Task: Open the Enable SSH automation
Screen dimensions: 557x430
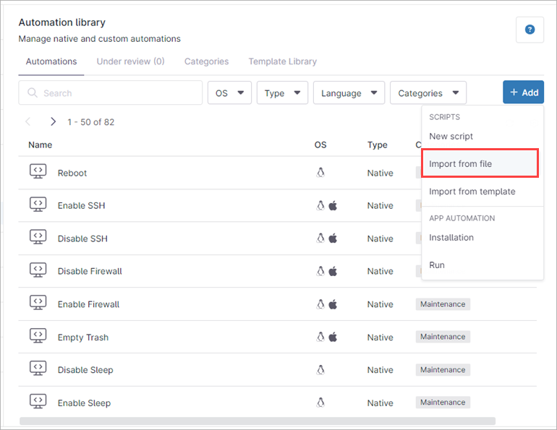Action: click(x=81, y=205)
